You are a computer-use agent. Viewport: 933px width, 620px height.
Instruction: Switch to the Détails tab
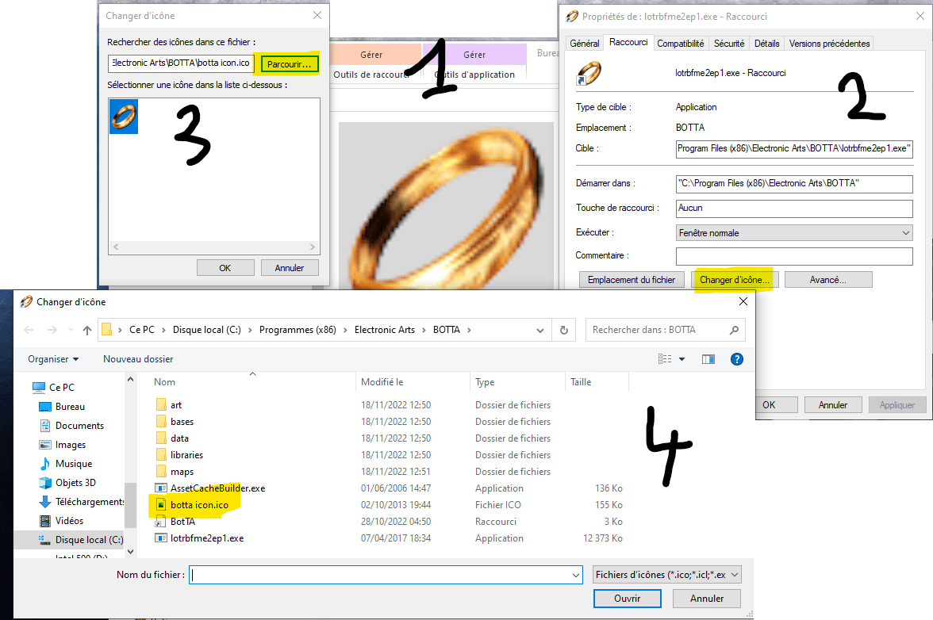point(767,44)
